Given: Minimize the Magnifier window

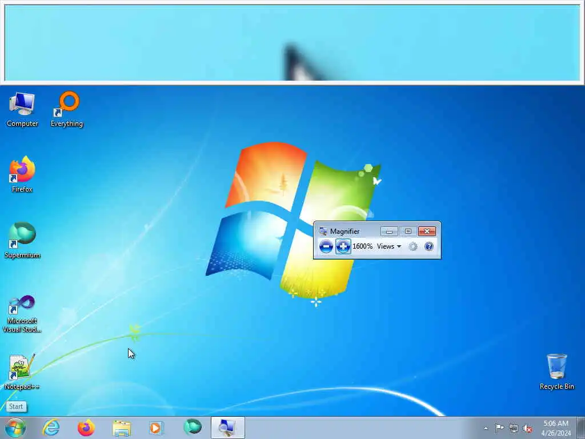Looking at the screenshot, I should pos(389,232).
